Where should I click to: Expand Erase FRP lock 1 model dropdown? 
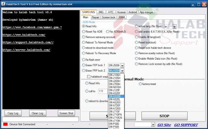pos(122,65)
